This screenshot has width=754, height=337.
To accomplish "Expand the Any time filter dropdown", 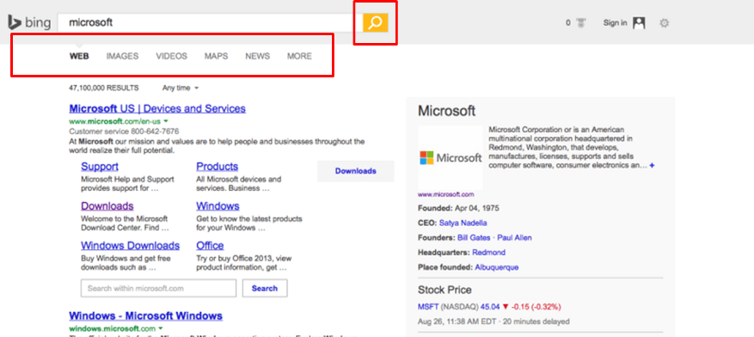I will click(181, 88).
